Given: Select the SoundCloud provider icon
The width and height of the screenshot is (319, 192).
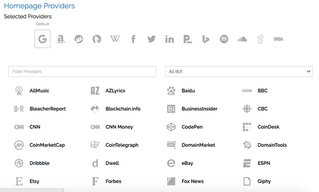Looking at the screenshot, I should [x=242, y=39].
